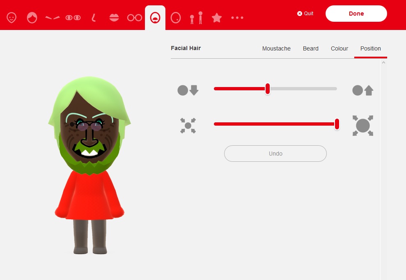Click the enlarge facial hair icon
The width and height of the screenshot is (406, 280).
click(363, 126)
